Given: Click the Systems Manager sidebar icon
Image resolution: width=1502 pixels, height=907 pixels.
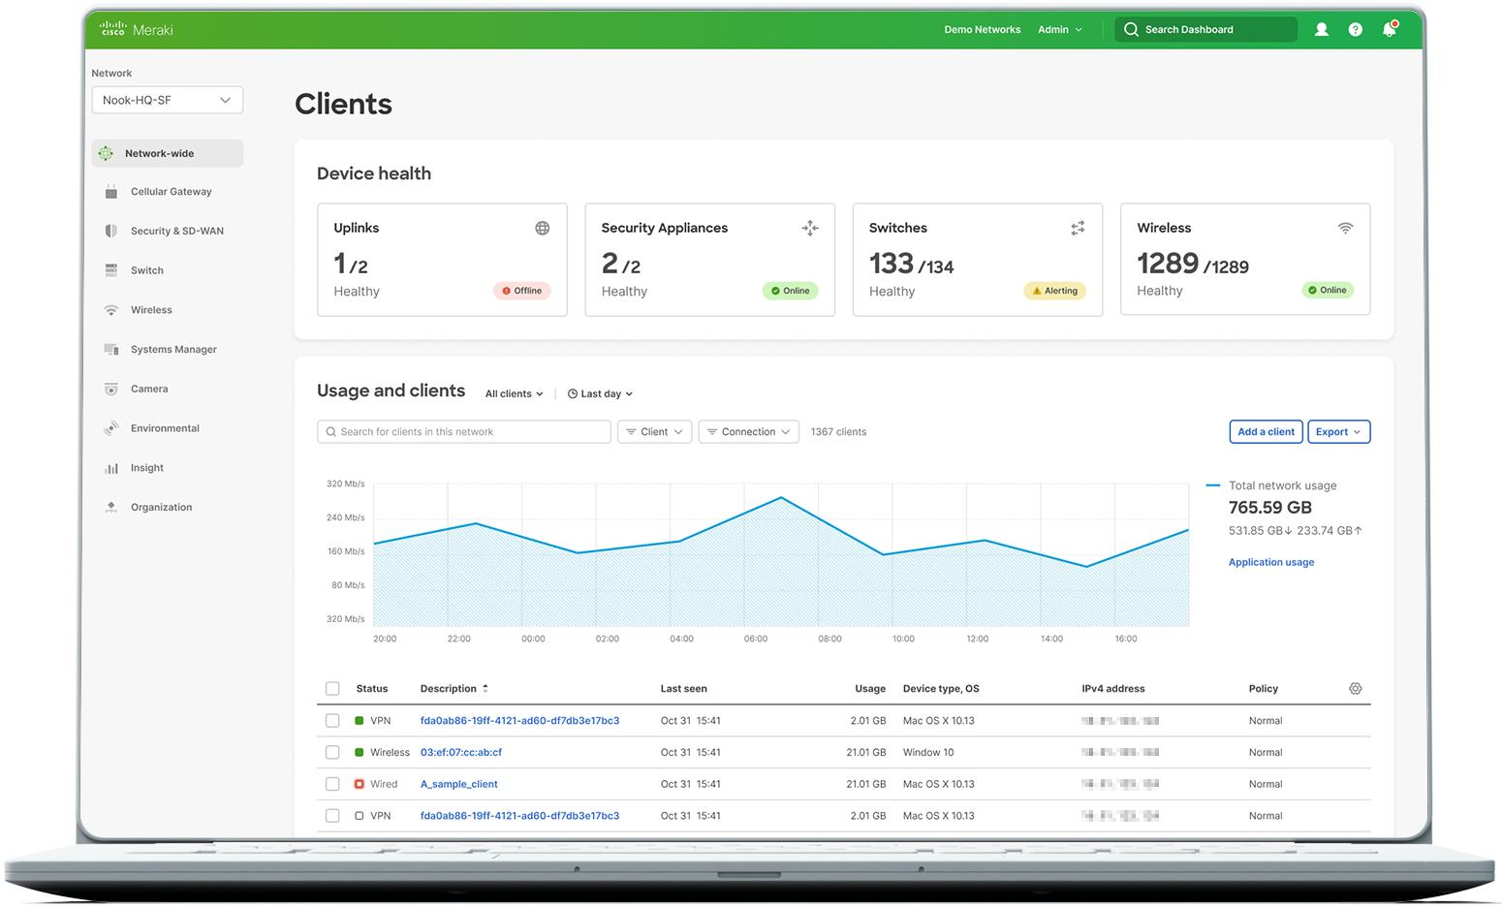Looking at the screenshot, I should click(x=111, y=349).
